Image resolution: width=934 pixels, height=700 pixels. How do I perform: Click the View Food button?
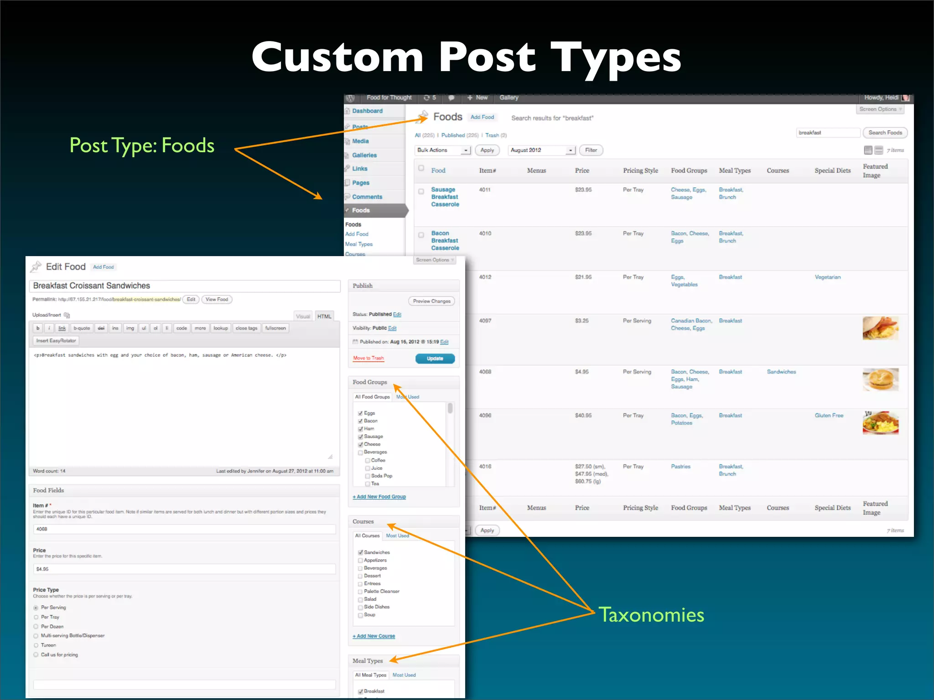(x=217, y=299)
